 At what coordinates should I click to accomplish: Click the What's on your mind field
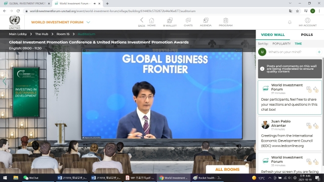(x=292, y=52)
